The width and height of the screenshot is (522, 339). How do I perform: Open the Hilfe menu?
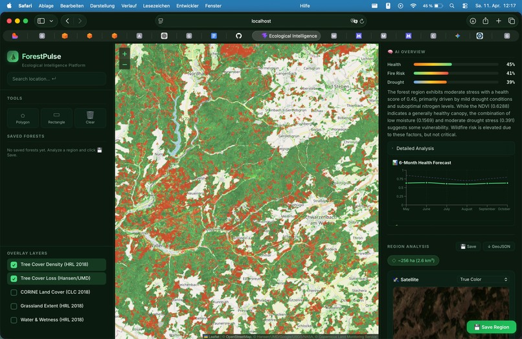coord(304,6)
